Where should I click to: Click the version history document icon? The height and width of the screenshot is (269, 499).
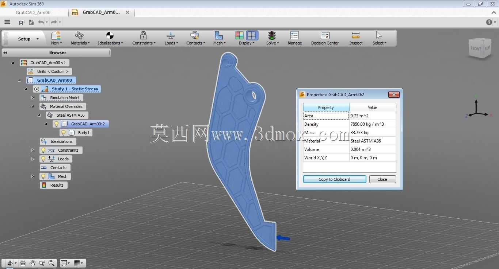click(x=31, y=22)
